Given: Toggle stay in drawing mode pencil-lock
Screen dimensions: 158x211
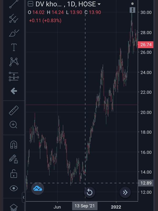Looking at the screenshot, I should tap(14, 159).
